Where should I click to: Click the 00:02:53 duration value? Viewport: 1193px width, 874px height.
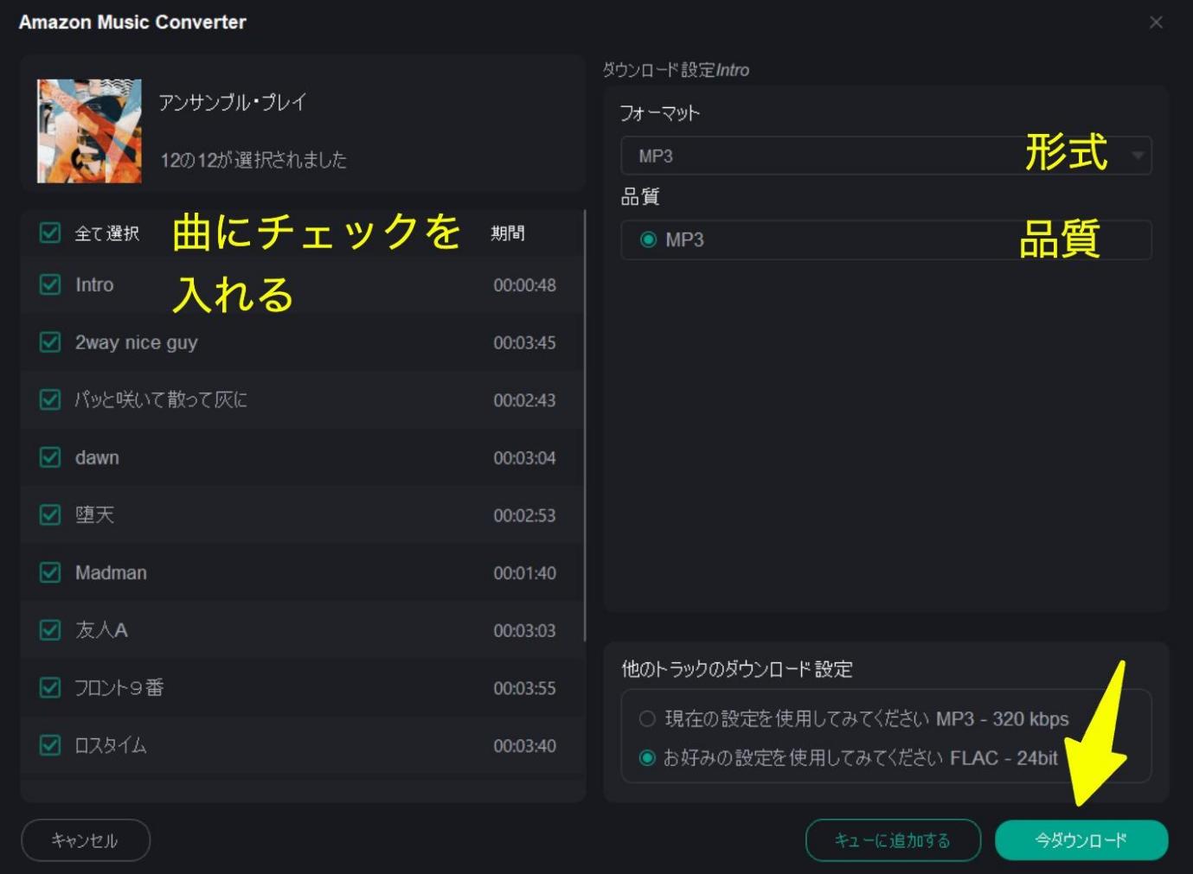tap(524, 515)
